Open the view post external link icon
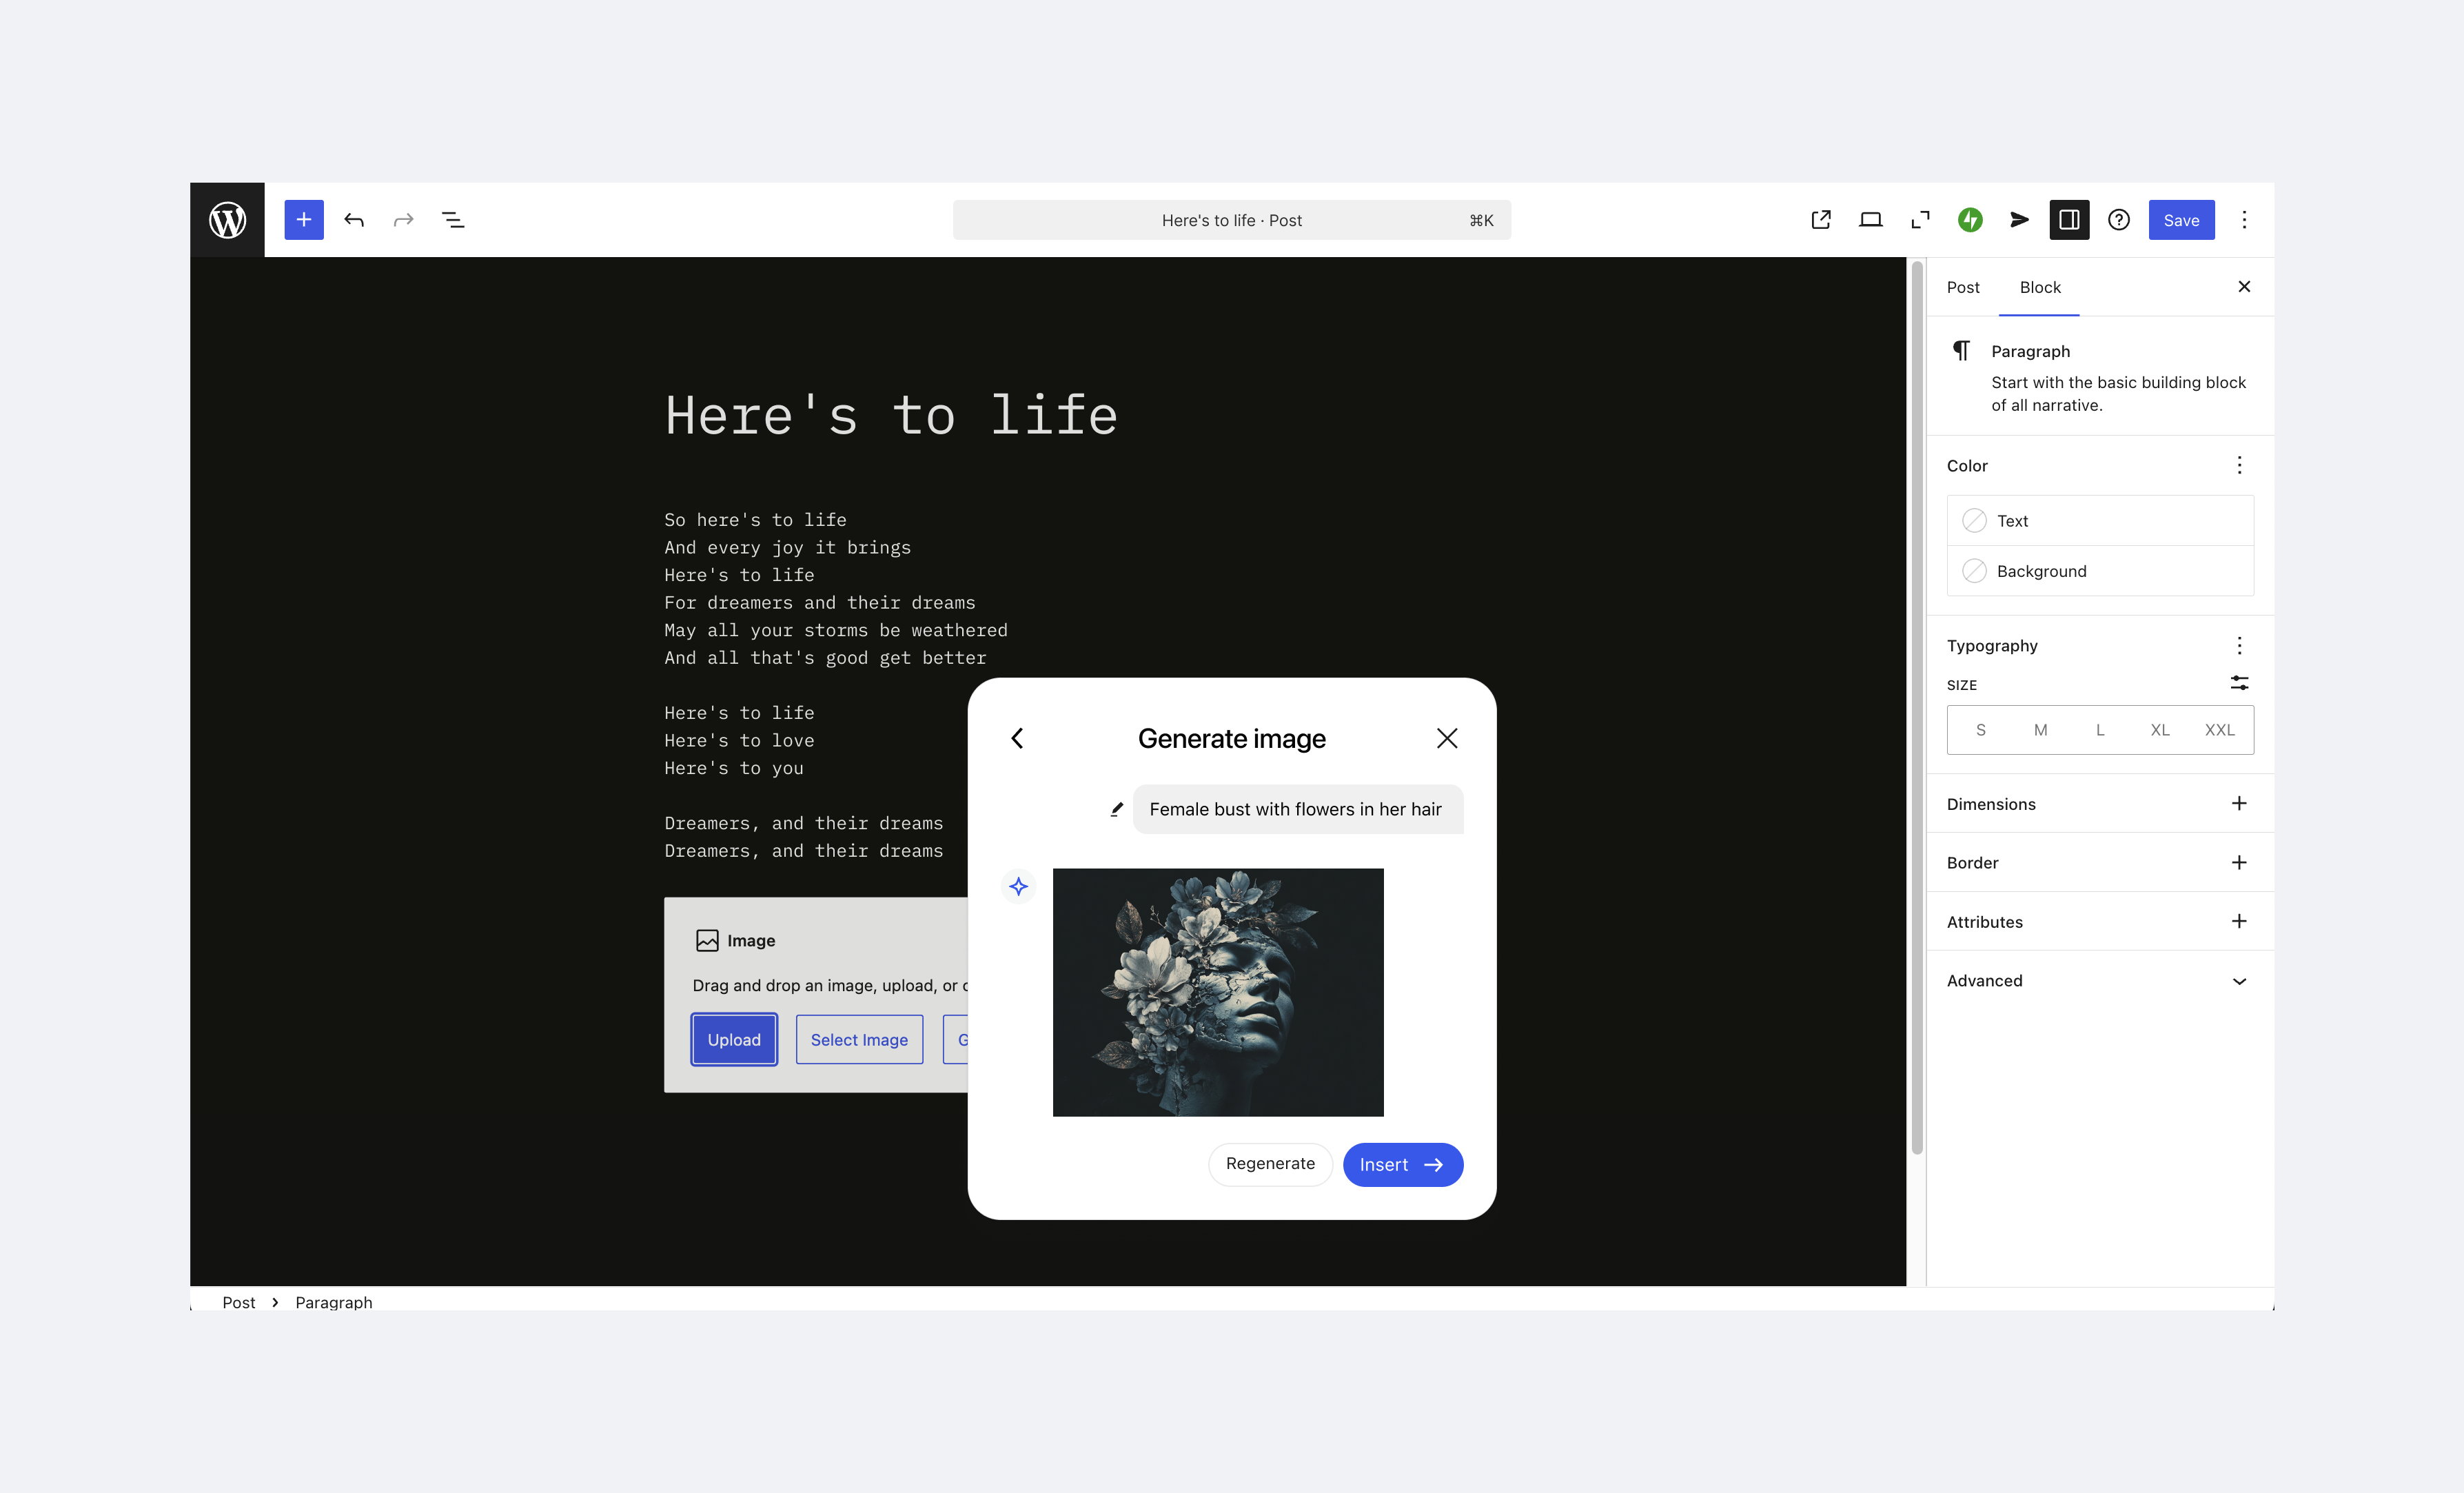The height and width of the screenshot is (1493, 2464). [1821, 220]
